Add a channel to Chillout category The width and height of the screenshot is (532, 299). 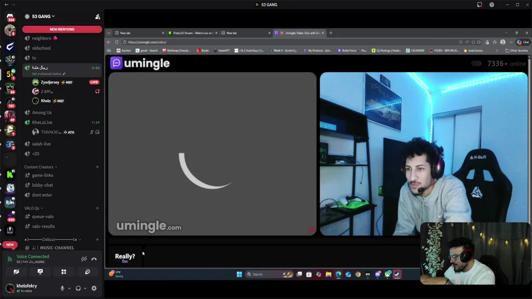pos(97,240)
